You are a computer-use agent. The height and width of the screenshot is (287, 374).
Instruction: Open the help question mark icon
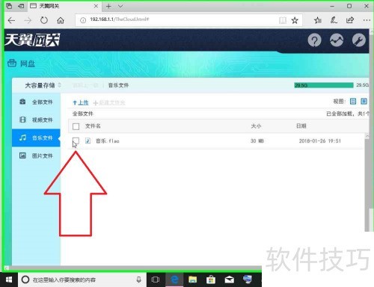[x=314, y=40]
